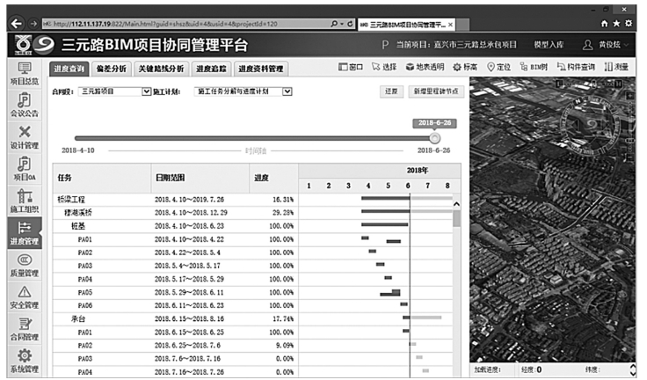Click the browser URL address field
This screenshot has height=380, width=647.
point(185,24)
